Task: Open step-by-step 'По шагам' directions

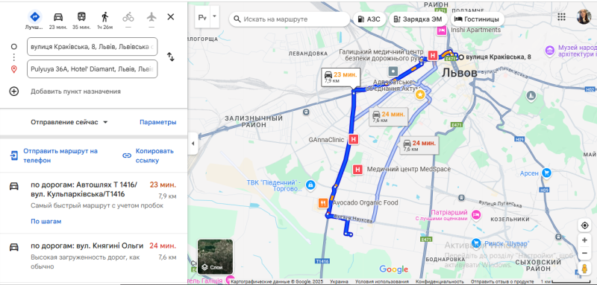Action: (46, 221)
